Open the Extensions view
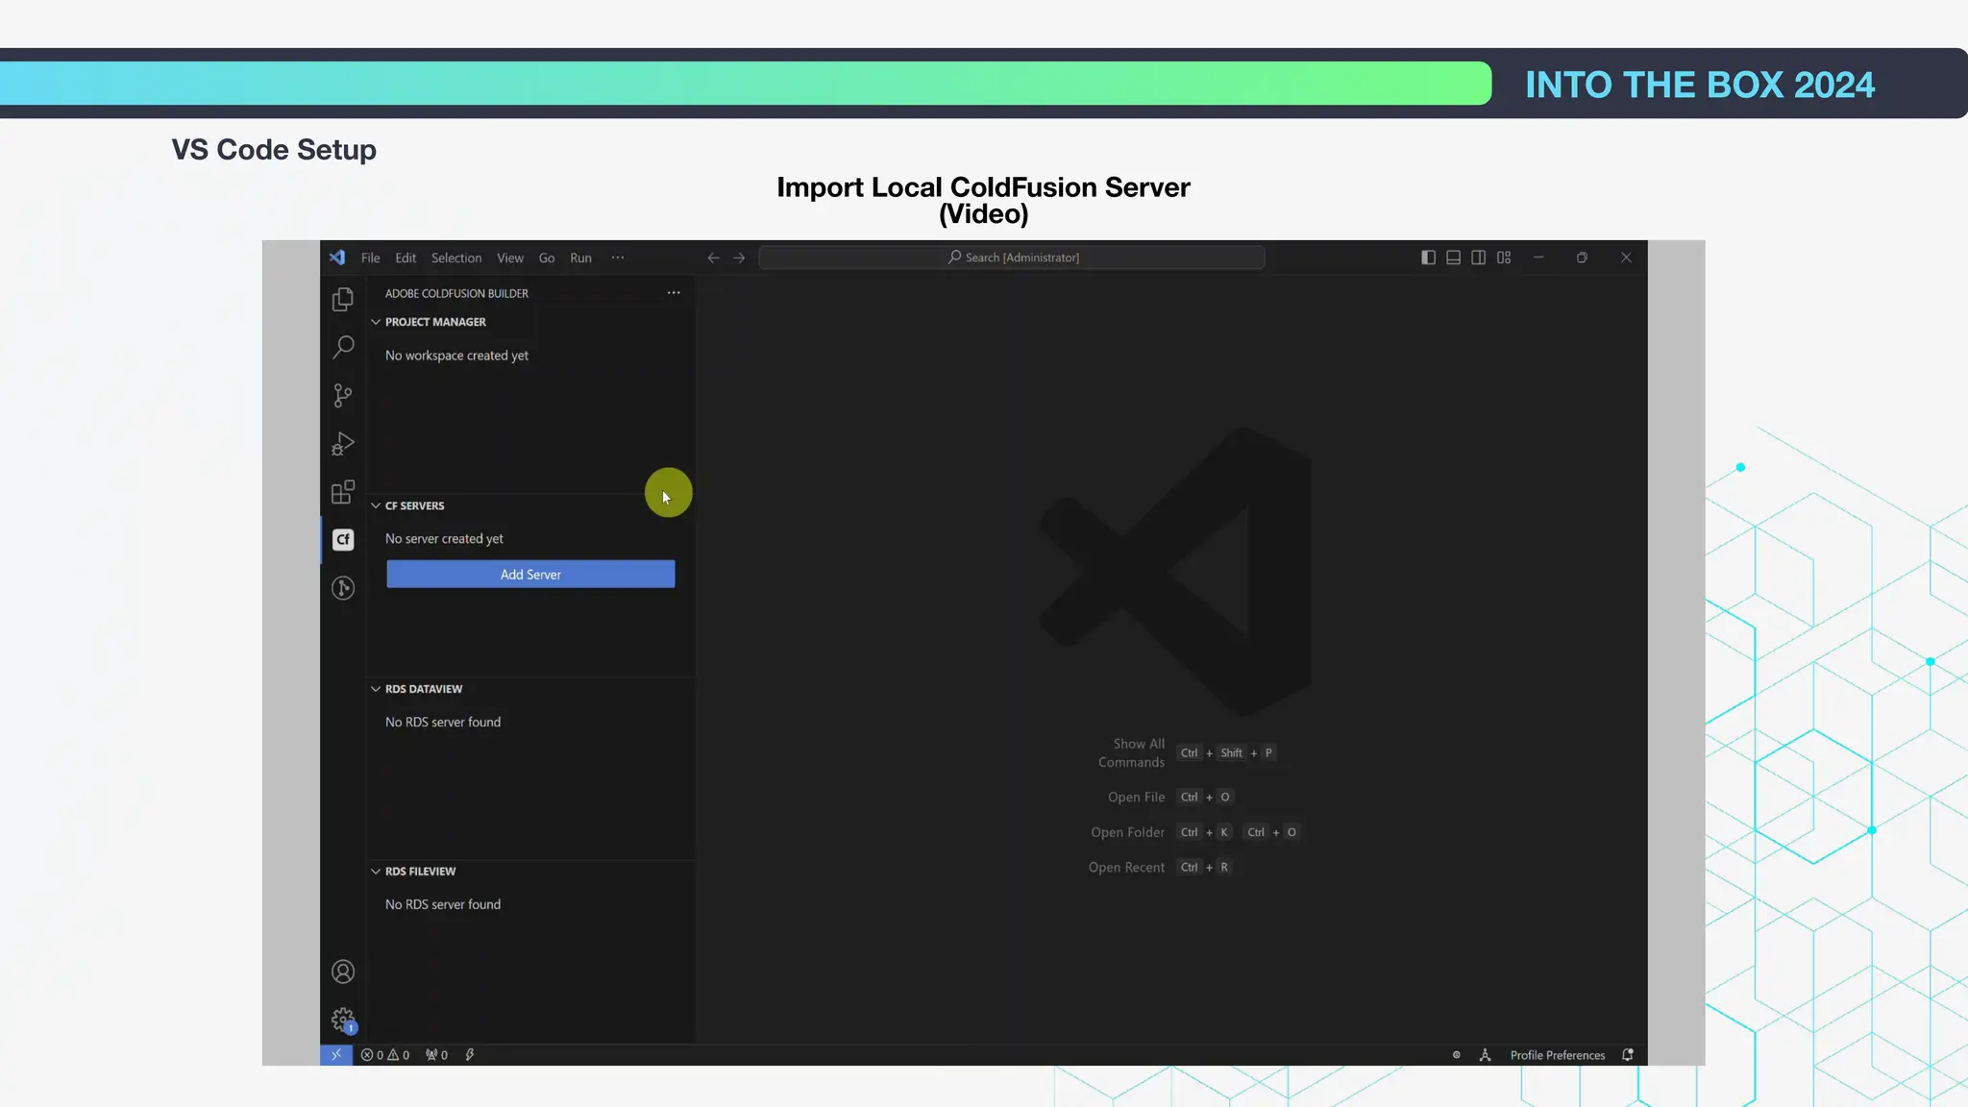Screen dimensions: 1968x1107 click(x=343, y=492)
